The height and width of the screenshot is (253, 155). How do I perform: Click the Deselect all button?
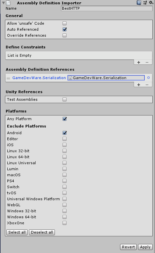42,232
